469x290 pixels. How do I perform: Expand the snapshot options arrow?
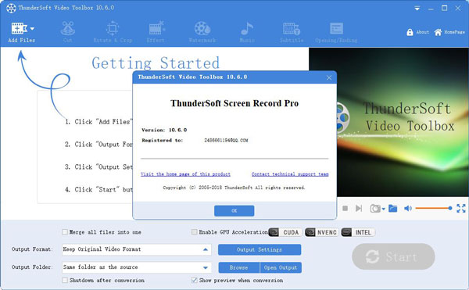[x=384, y=209]
